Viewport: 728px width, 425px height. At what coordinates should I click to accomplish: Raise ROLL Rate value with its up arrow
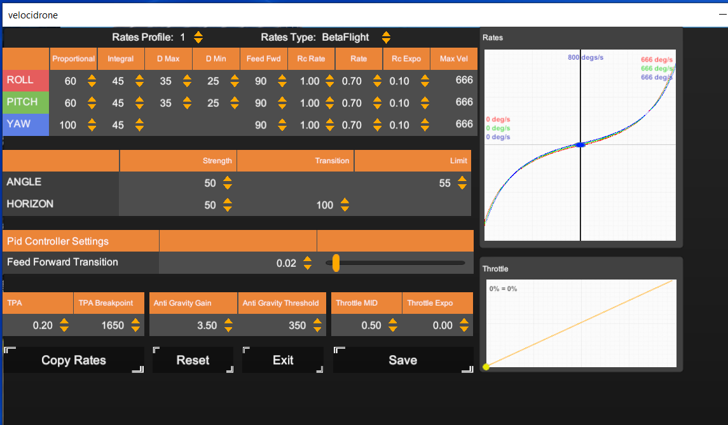[377, 77]
